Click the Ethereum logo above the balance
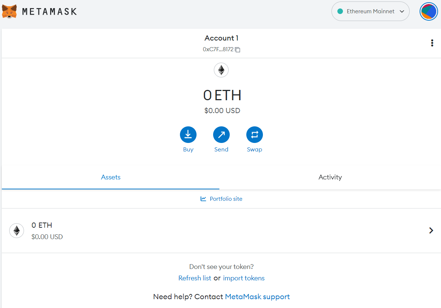441x308 pixels. (221, 70)
